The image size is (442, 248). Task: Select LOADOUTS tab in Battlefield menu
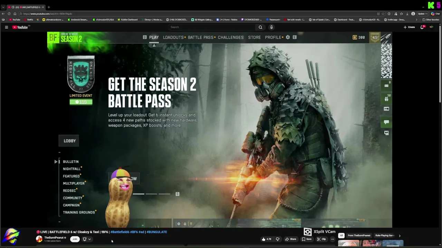(x=173, y=37)
